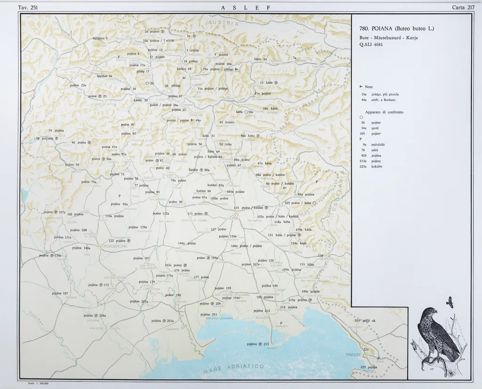Click the 213 pogána label near Grado
482x389 pixels.
point(258,344)
